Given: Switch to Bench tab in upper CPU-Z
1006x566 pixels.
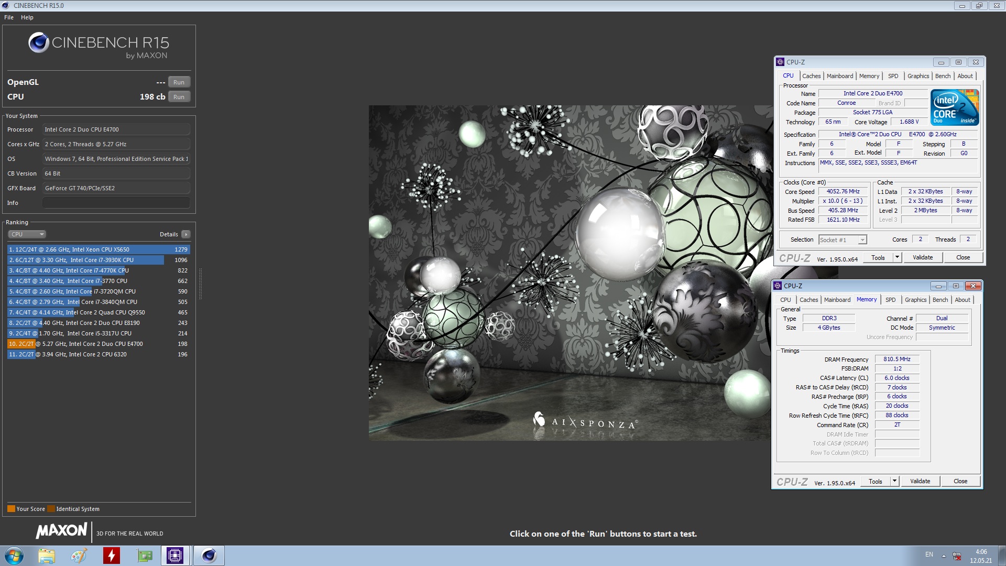Looking at the screenshot, I should (943, 76).
